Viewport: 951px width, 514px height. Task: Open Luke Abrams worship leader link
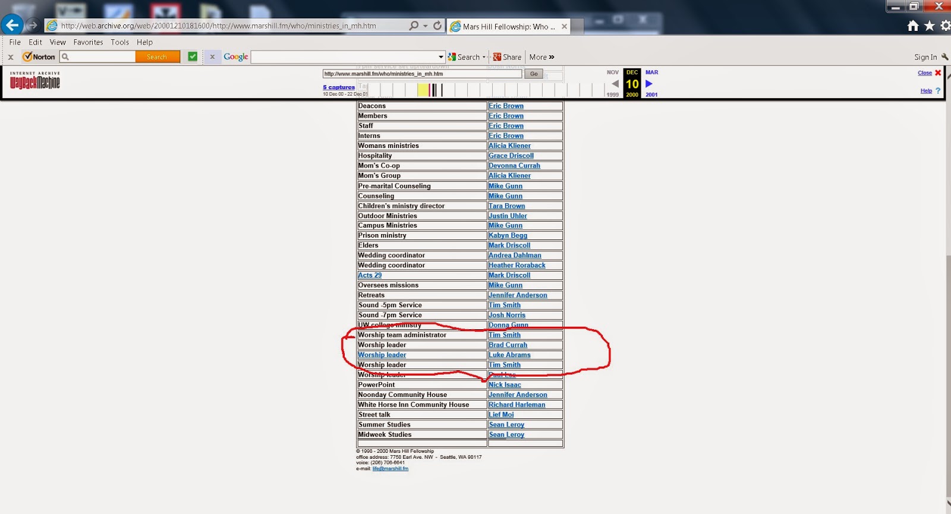click(509, 355)
